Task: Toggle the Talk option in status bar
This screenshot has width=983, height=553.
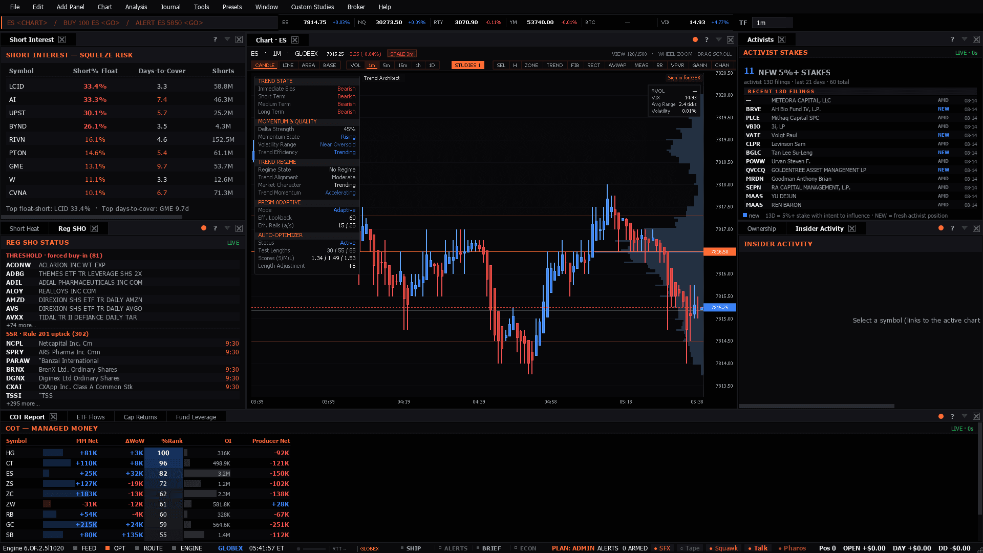Action: (758, 548)
